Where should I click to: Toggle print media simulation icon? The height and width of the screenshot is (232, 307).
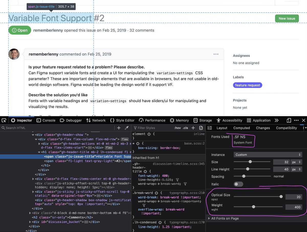click(x=201, y=128)
